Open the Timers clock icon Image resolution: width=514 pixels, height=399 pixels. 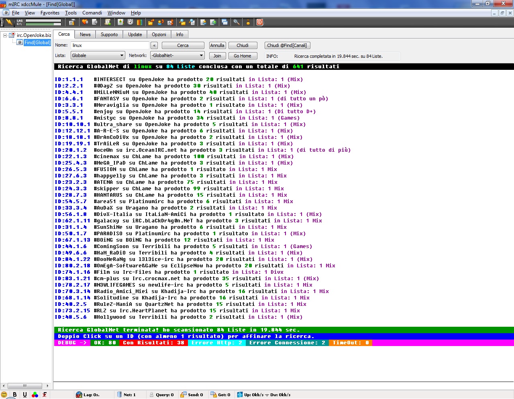coord(130,22)
